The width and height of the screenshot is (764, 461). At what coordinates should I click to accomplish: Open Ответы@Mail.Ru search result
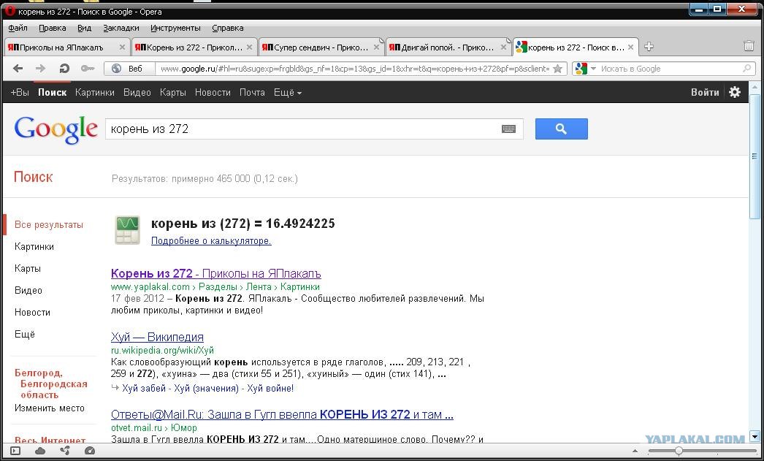tap(282, 415)
